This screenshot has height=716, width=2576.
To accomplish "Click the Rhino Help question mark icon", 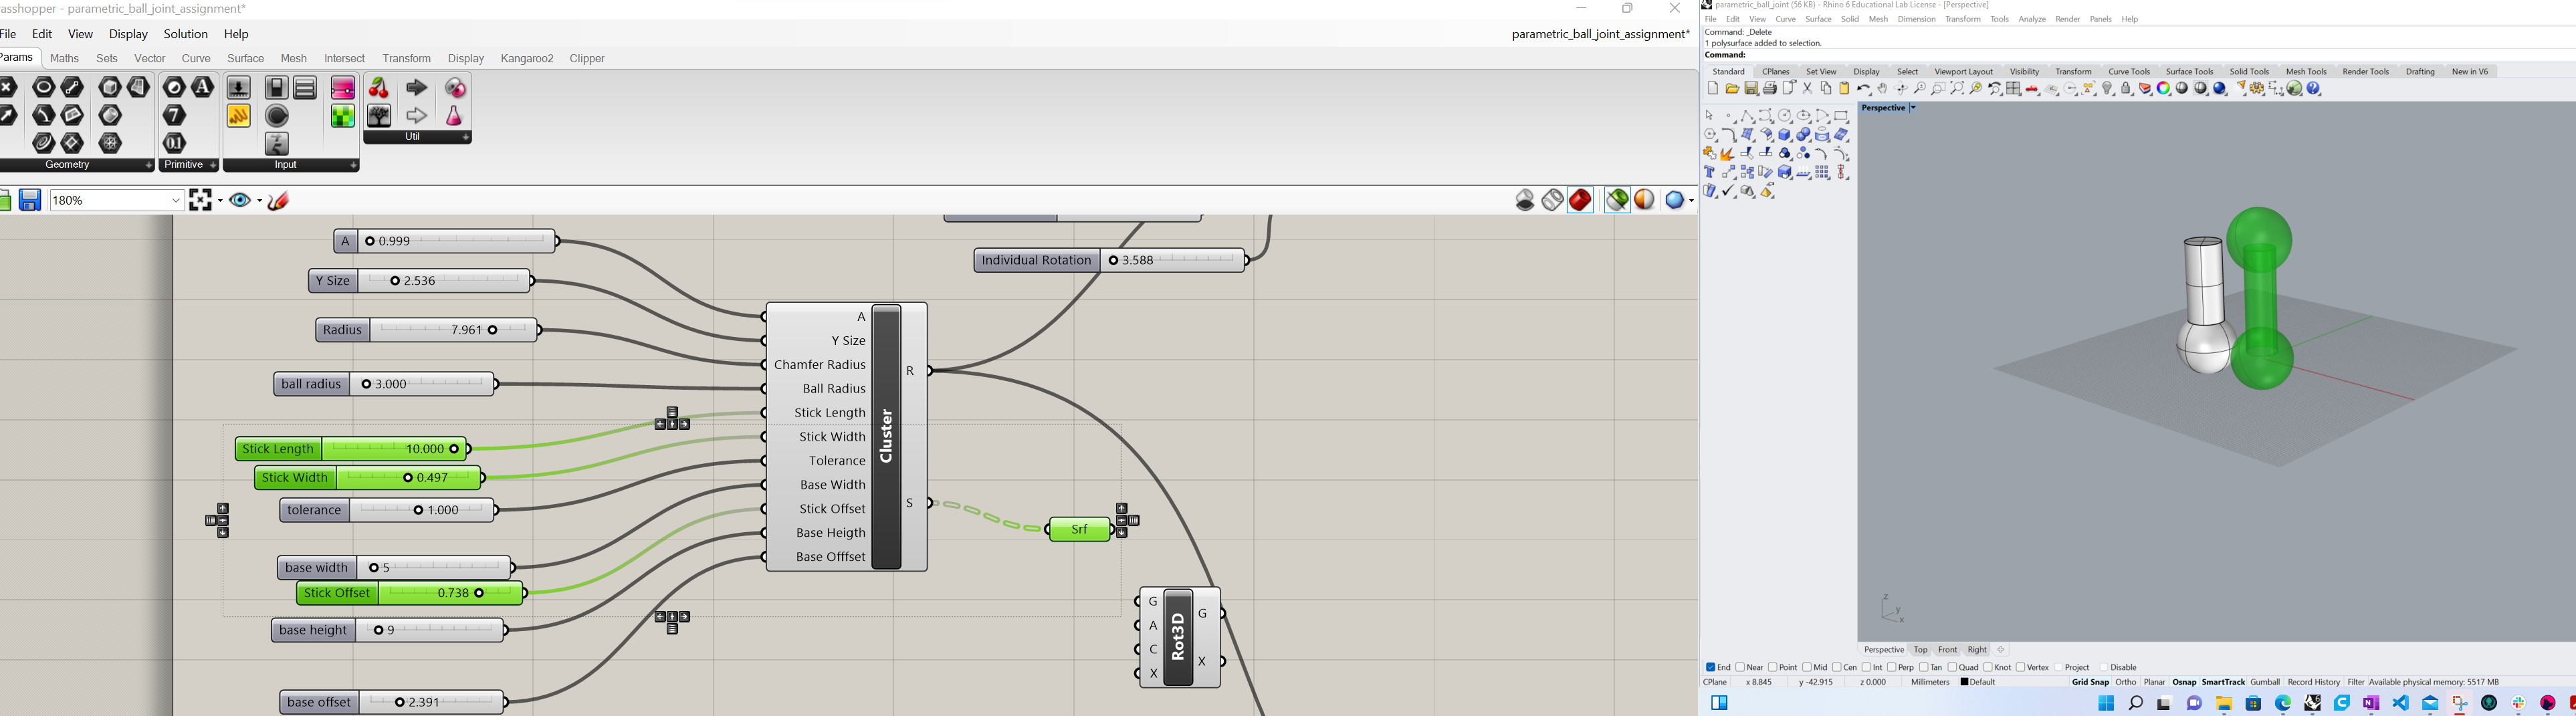I will click(2314, 89).
